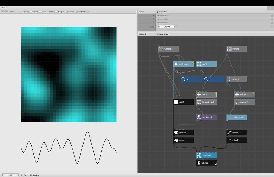Select the rect2 node white square icon

pyautogui.click(x=176, y=102)
